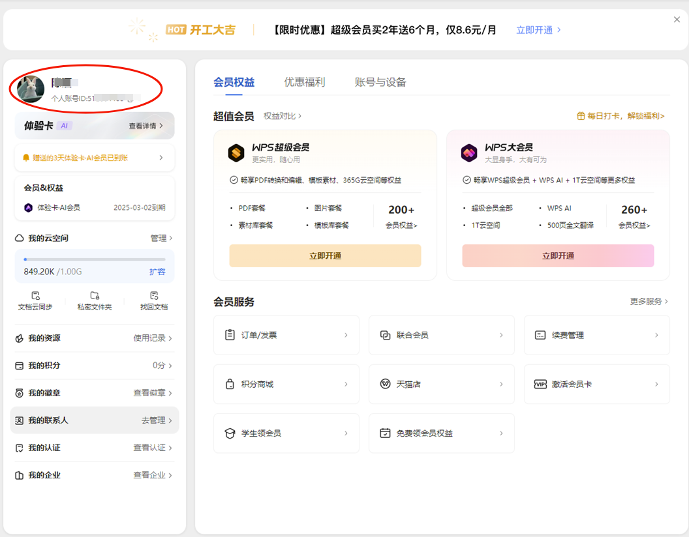Click the 我的认证 shield icon
Screen dimensions: 689x537
click(20, 448)
